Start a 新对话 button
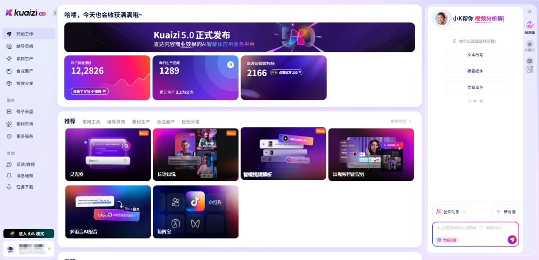This screenshot has width=539, height=260. (x=506, y=212)
